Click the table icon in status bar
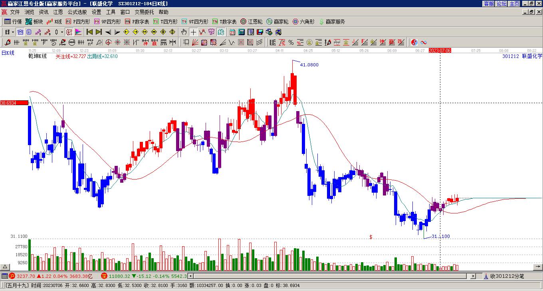 (x=4, y=276)
